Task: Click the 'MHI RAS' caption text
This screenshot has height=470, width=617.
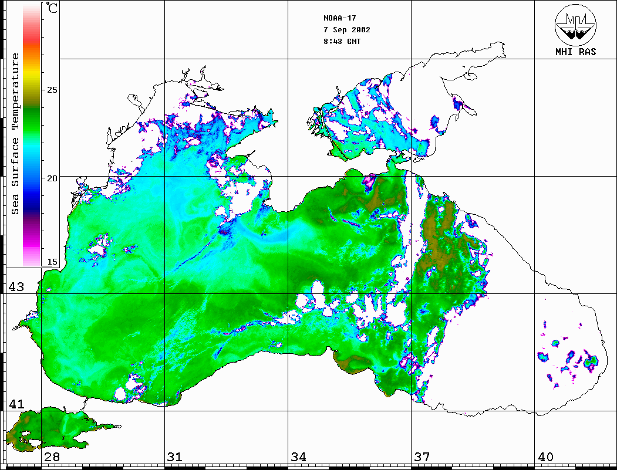Action: pos(576,52)
